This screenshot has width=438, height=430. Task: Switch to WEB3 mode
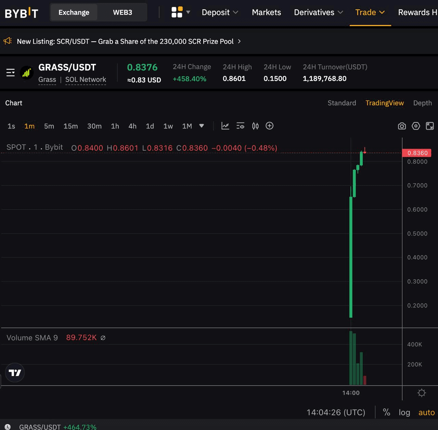123,12
